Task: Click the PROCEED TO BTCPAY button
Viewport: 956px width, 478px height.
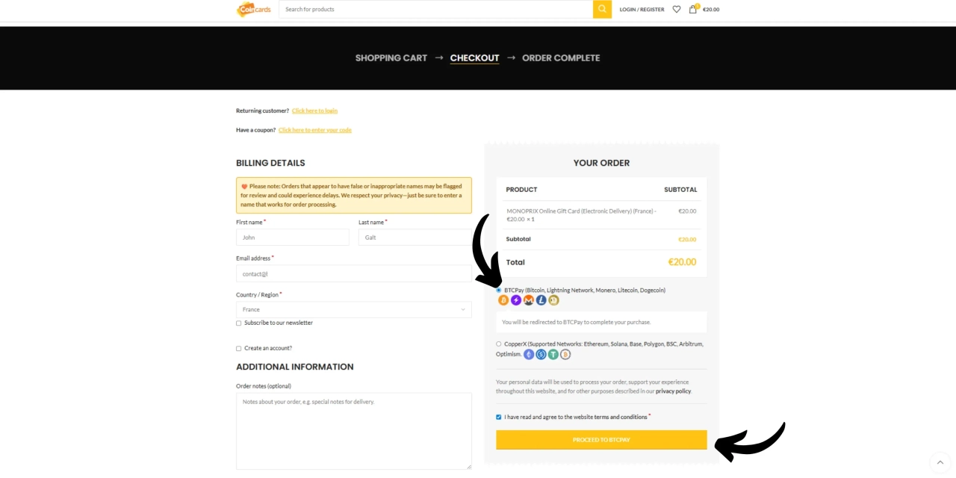Action: (x=601, y=440)
